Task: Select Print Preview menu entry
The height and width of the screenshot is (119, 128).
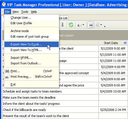Action: pyautogui.click(x=31, y=77)
